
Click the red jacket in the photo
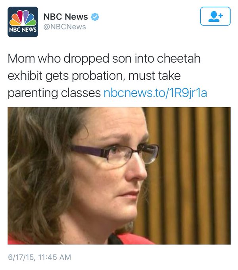click(132, 239)
